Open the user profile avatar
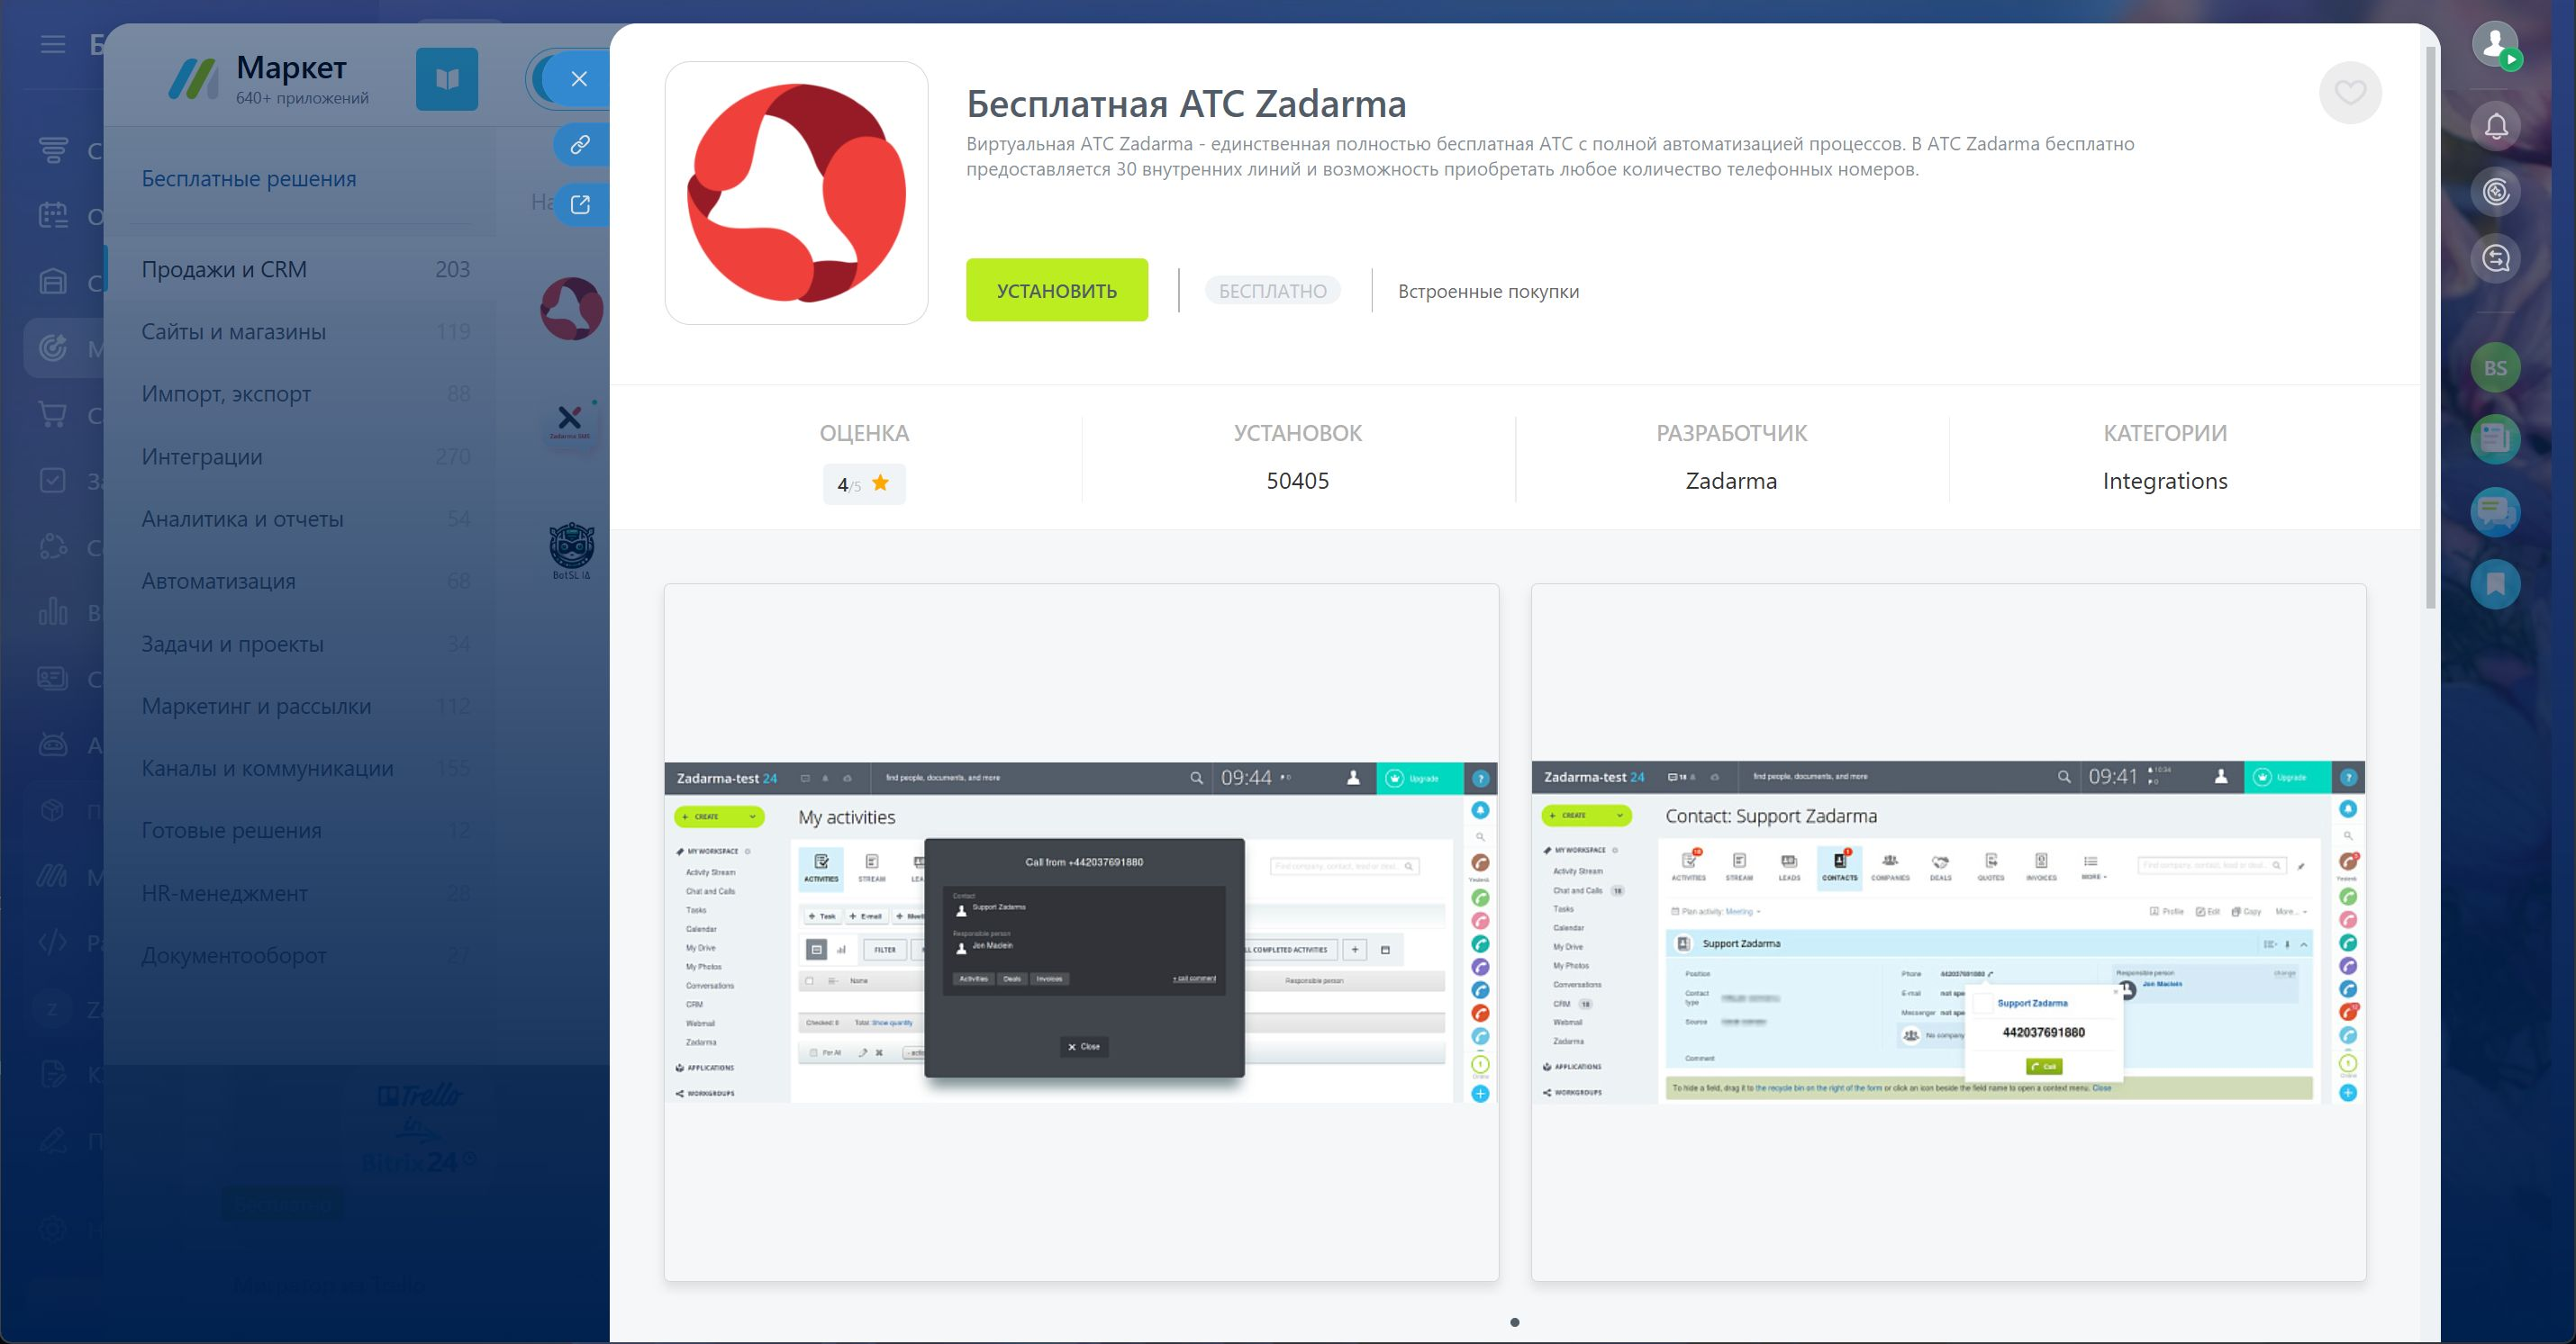Image resolution: width=2576 pixels, height=1344 pixels. tap(2494, 44)
